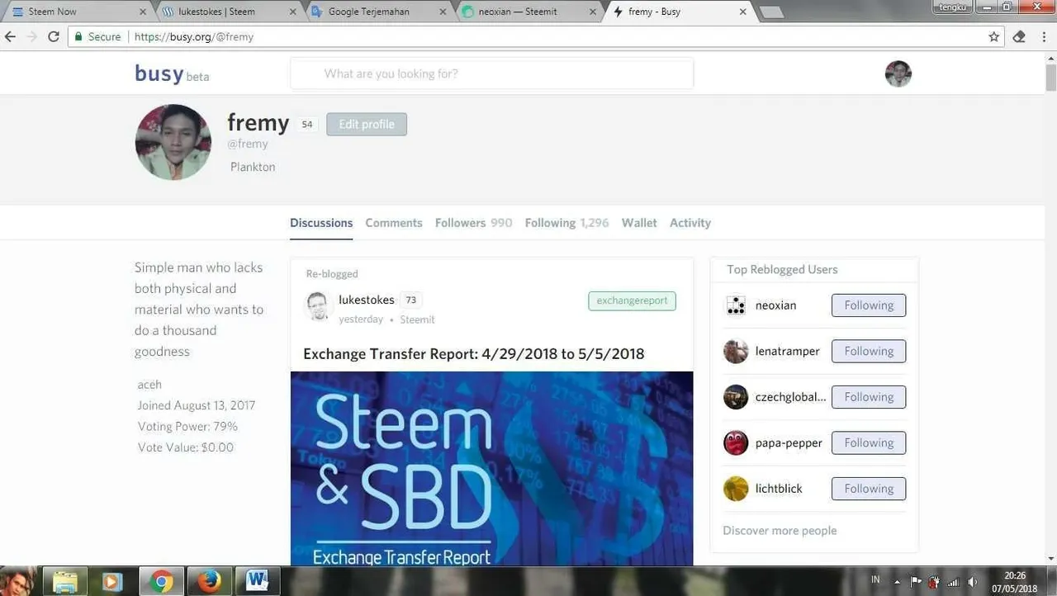Open the Activity tab

690,223
